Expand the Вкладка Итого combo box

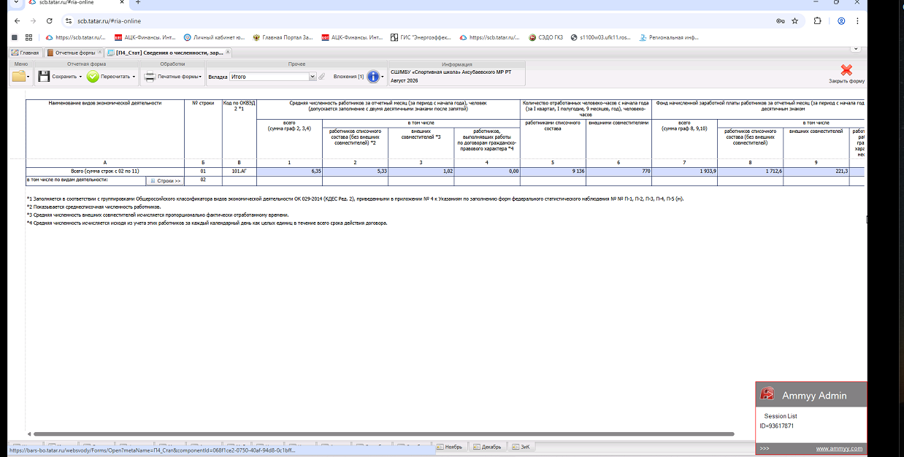(x=273, y=76)
